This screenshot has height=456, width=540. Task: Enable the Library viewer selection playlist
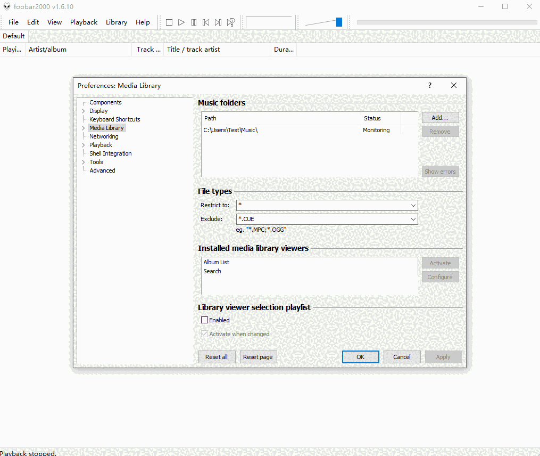204,320
